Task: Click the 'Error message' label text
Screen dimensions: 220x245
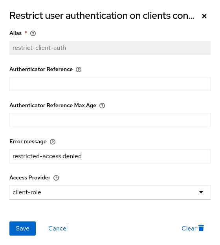Action: tap(28, 142)
